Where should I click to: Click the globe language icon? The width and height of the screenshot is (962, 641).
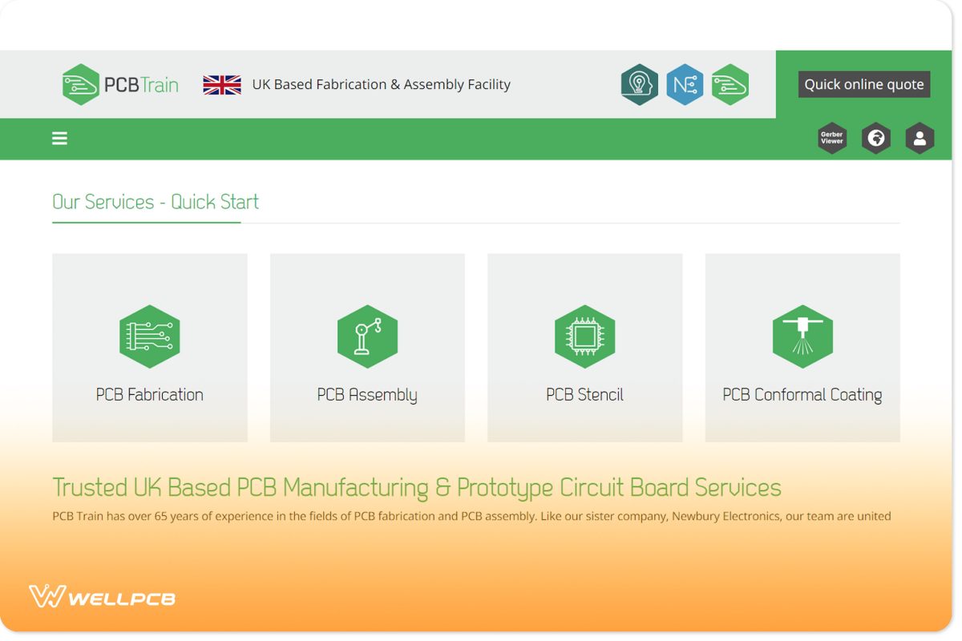click(876, 138)
